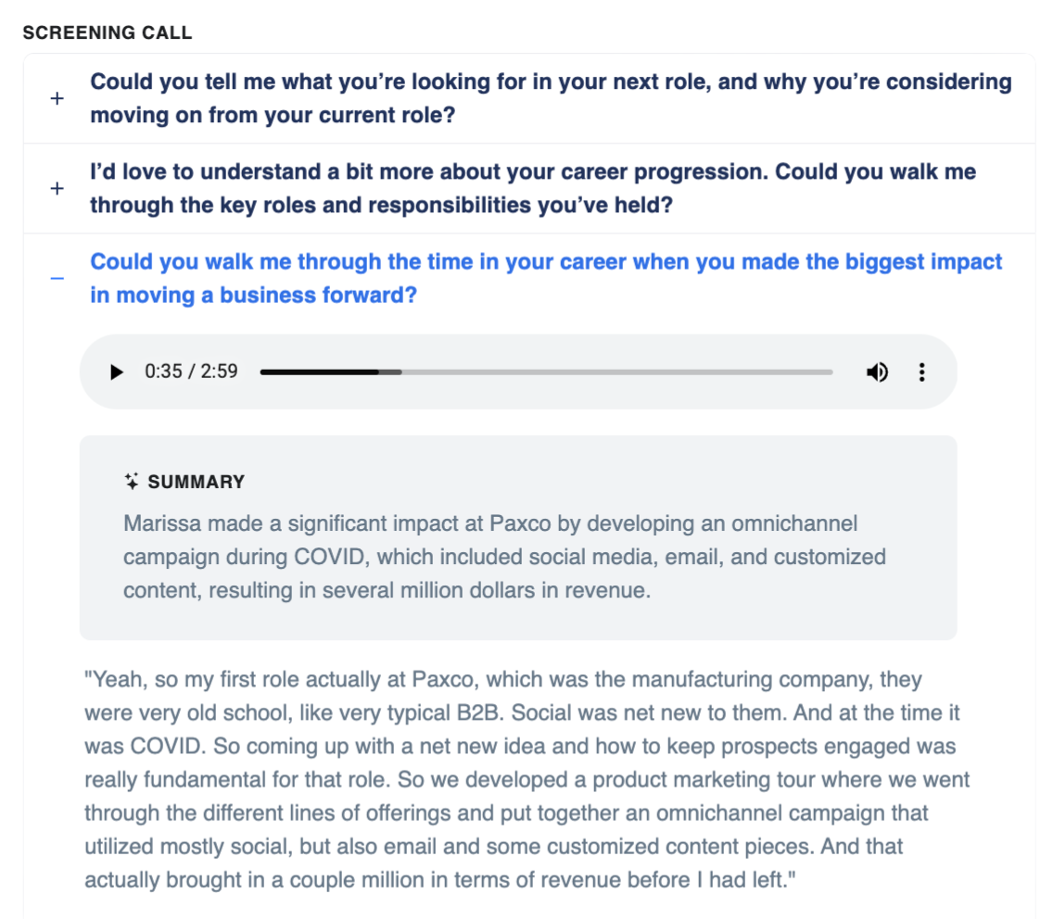Seek back within the played dark portion of the track
The image size is (1053, 919).
[x=320, y=371]
